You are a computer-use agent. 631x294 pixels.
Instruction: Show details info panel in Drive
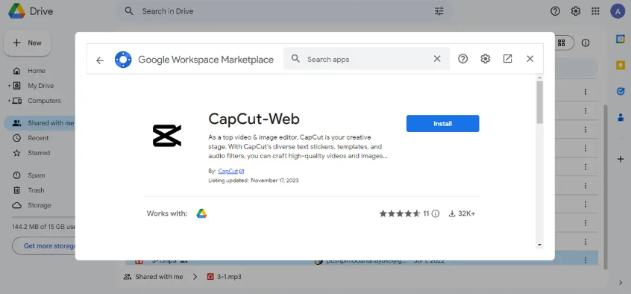(586, 43)
